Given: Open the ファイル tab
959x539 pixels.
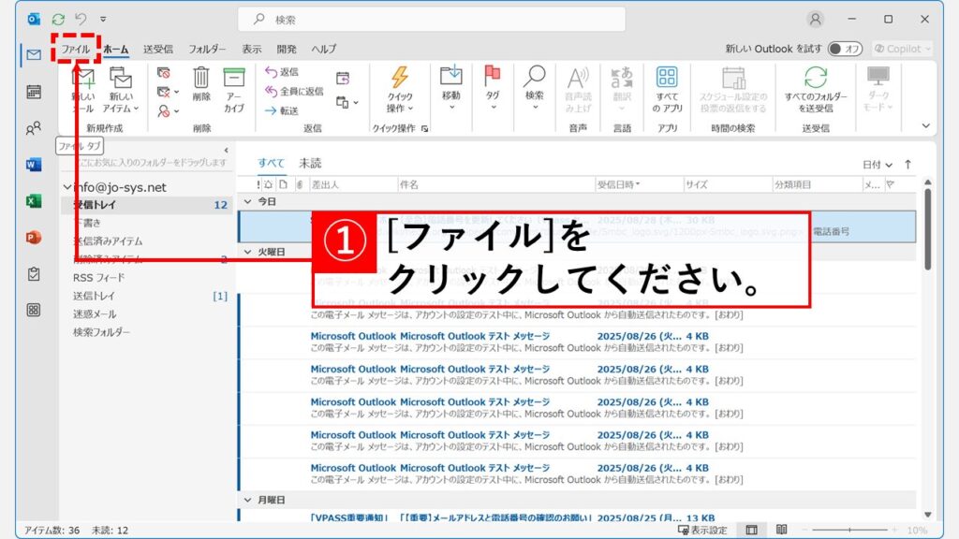Looking at the screenshot, I should coord(76,49).
